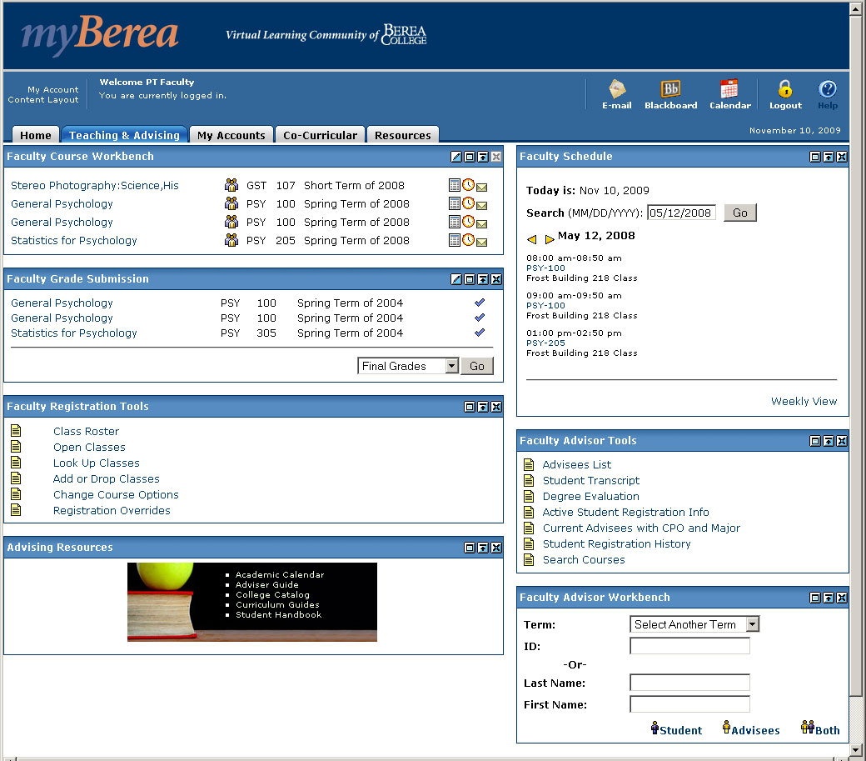
Task: Click the pencil edit icon on Faculty Grade Submission
Action: [456, 279]
